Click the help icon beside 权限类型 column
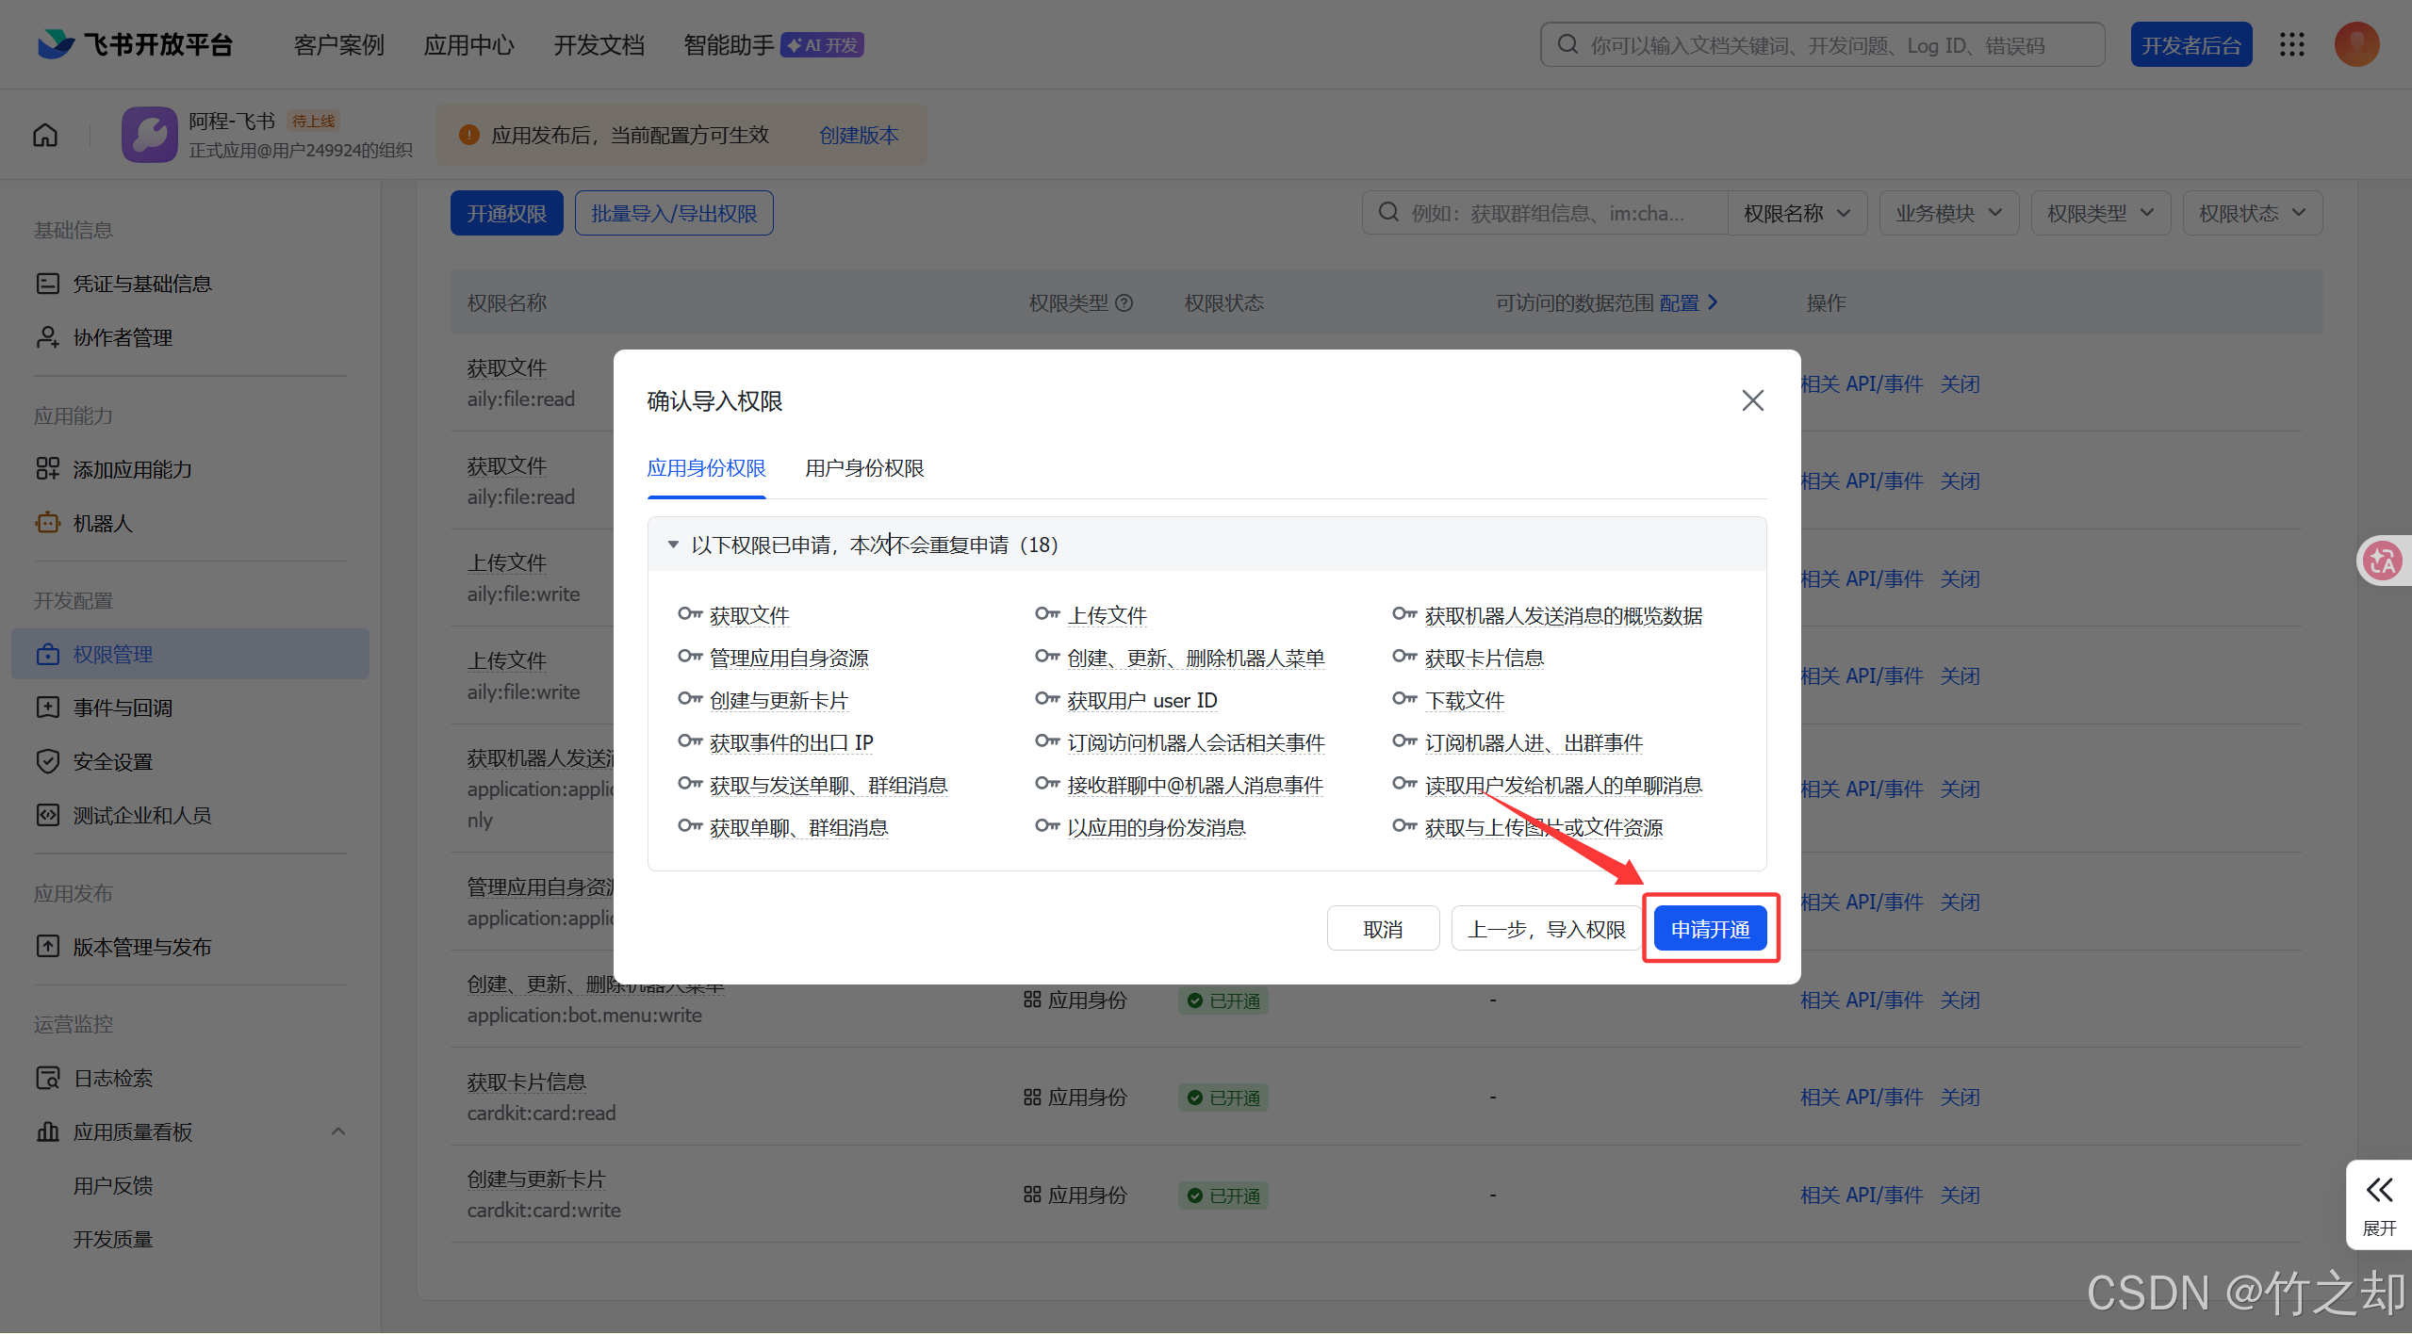2412x1334 pixels. tap(1124, 303)
